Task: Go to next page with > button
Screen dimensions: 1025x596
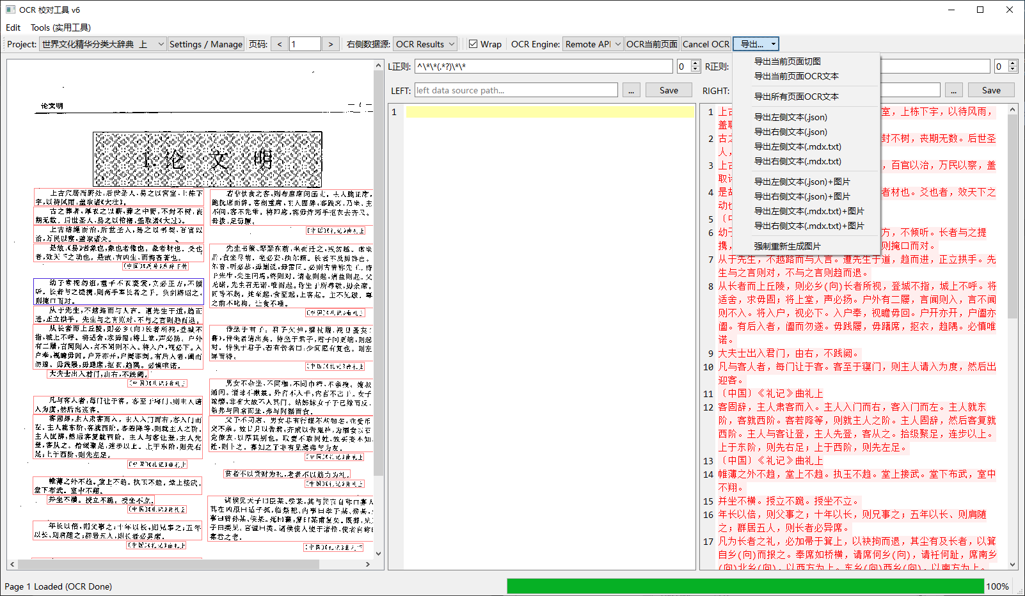Action: click(330, 44)
